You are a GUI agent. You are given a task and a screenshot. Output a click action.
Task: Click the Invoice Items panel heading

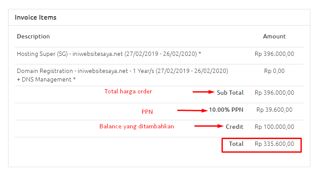(35, 17)
